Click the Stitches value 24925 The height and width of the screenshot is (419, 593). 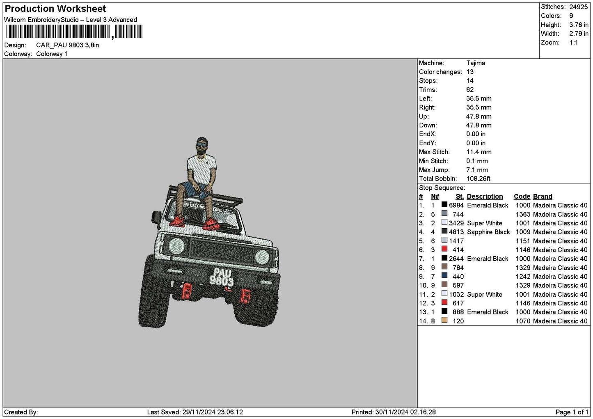[579, 7]
